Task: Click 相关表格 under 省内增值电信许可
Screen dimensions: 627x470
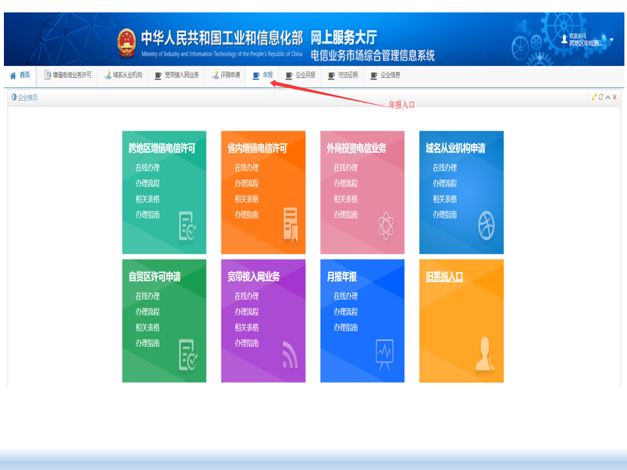Action: (x=247, y=199)
